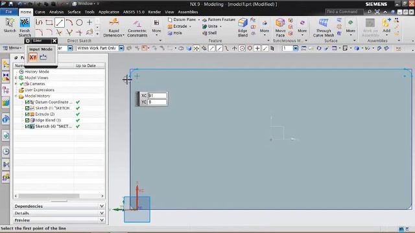The height and width of the screenshot is (233, 415).
Task: Expand the Dependencies panel
Action: pyautogui.click(x=102, y=206)
